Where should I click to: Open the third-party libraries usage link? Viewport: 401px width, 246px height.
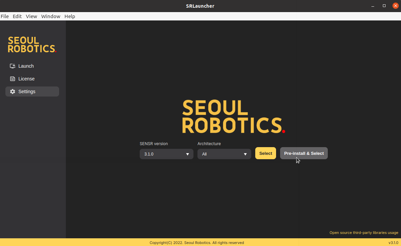pos(364,233)
